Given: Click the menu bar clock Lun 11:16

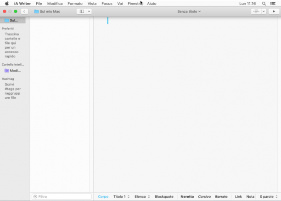Looking at the screenshot, I should (247, 4).
